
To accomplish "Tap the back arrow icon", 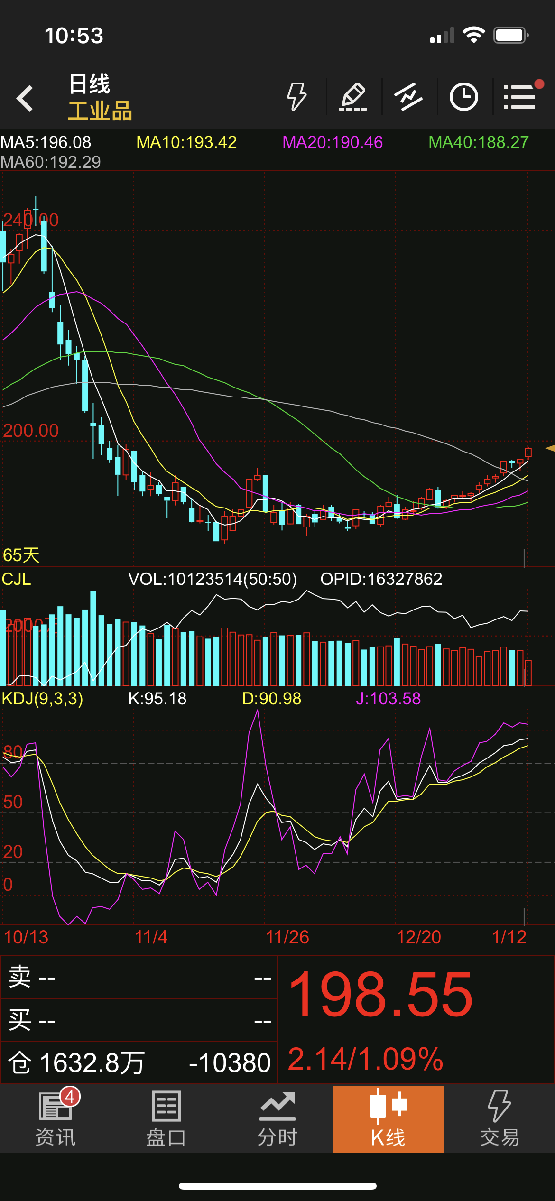I will [x=25, y=98].
